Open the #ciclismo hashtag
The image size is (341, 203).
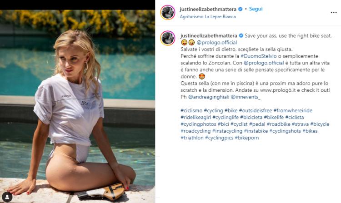tap(191, 110)
